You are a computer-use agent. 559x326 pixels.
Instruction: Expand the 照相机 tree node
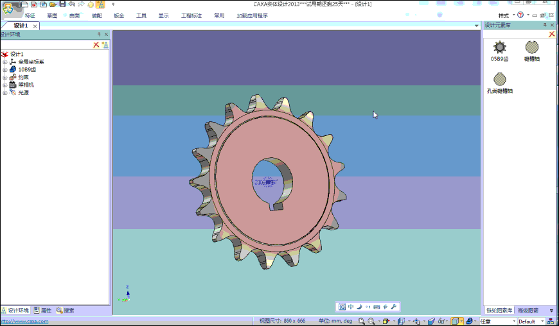pyautogui.click(x=4, y=85)
